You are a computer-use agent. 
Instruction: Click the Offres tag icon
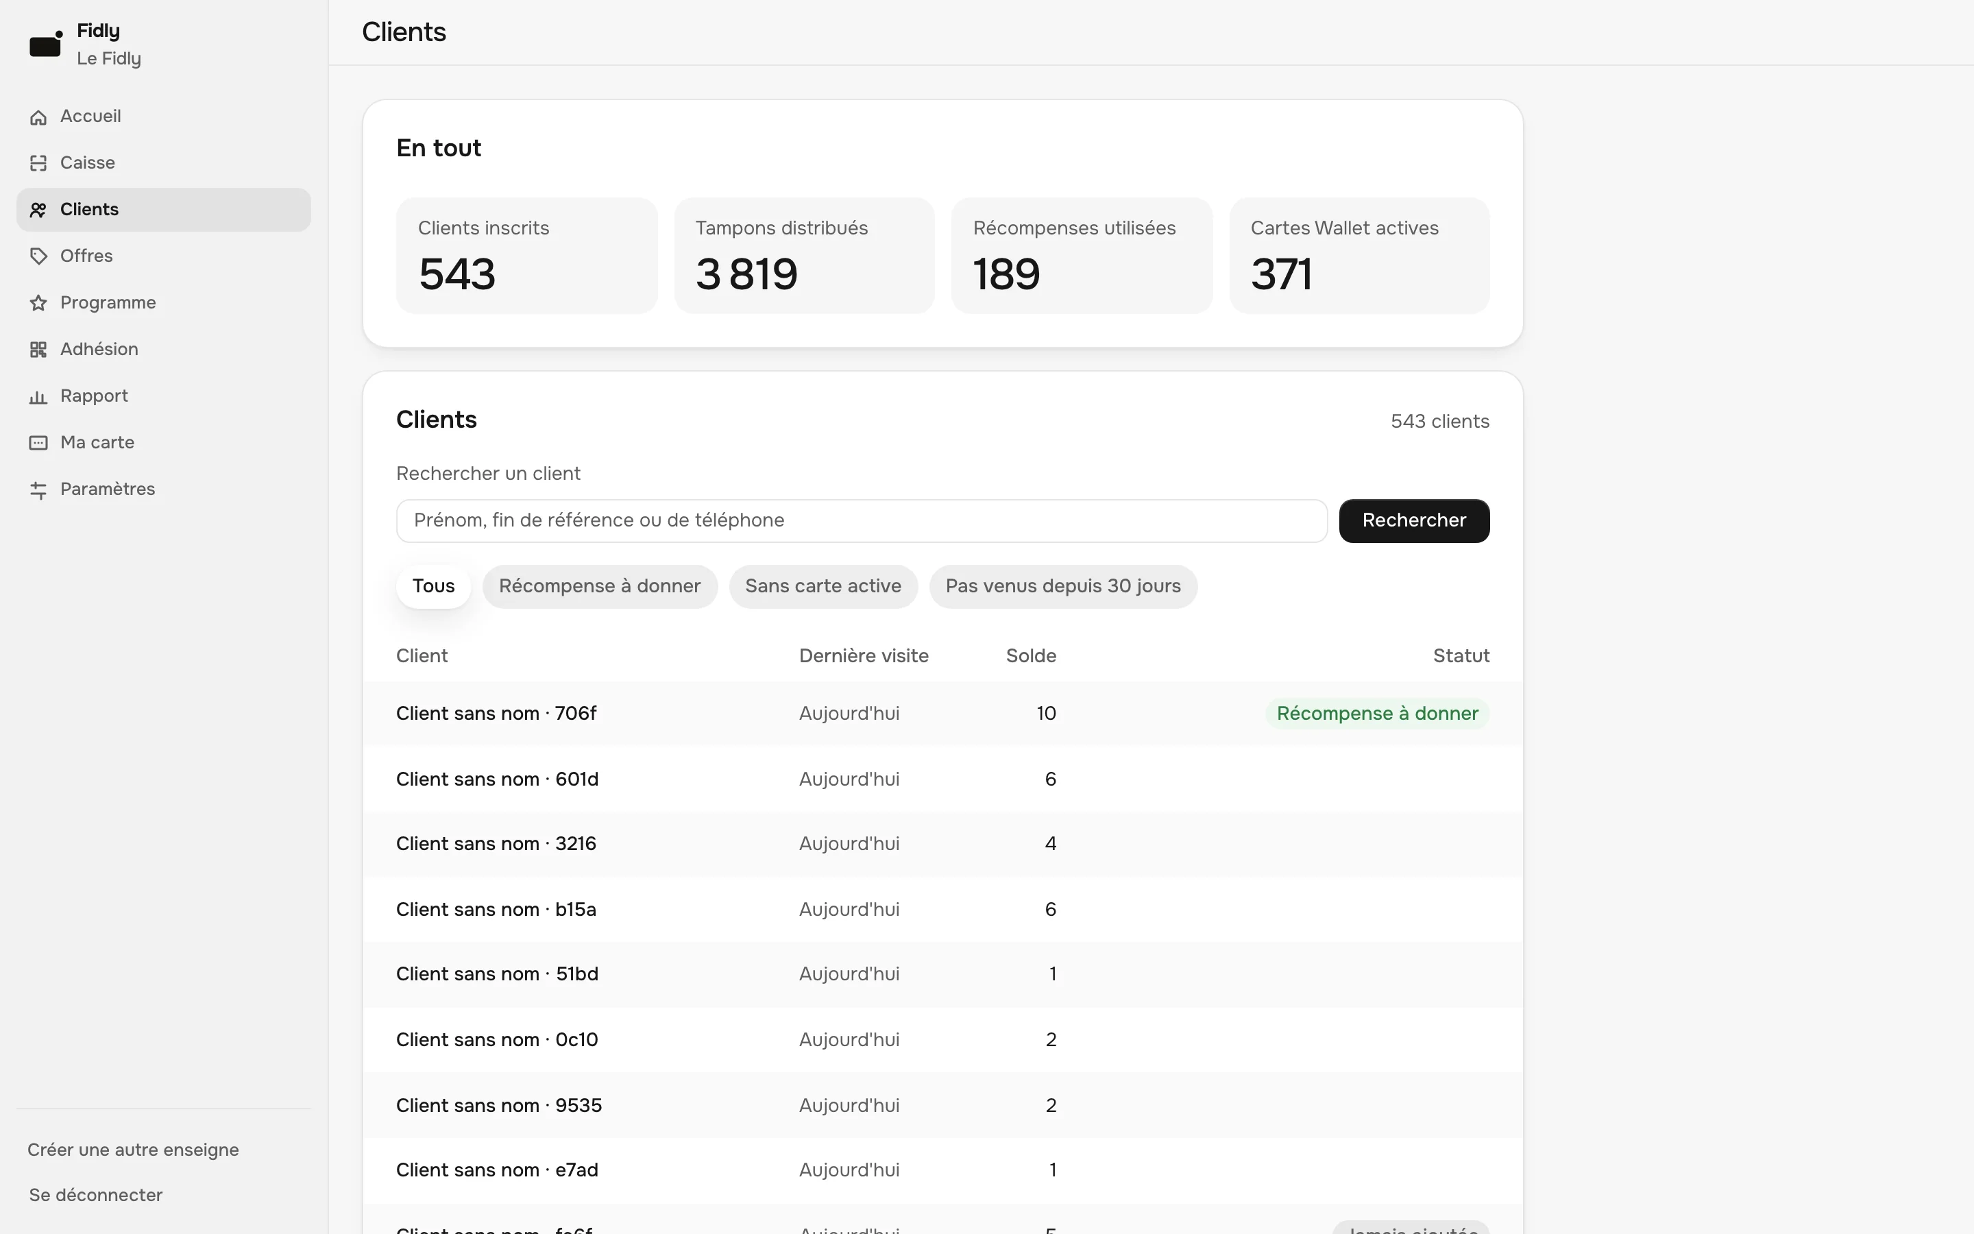pos(38,256)
